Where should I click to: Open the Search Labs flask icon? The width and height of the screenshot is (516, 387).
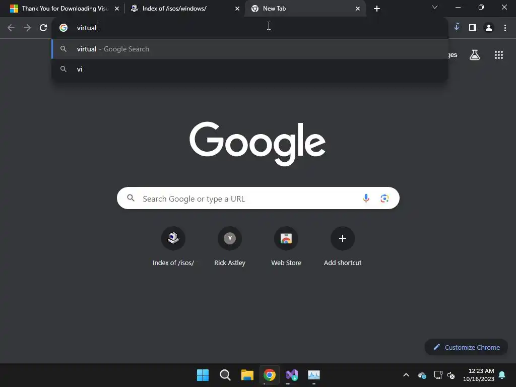(475, 55)
